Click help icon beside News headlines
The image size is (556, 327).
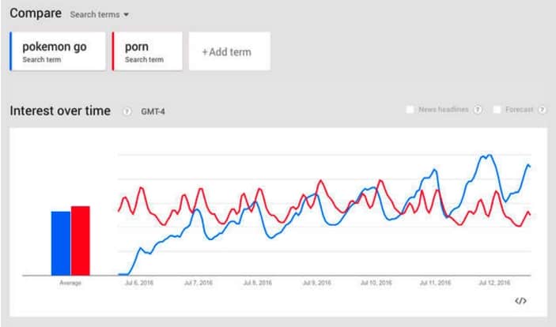click(478, 110)
